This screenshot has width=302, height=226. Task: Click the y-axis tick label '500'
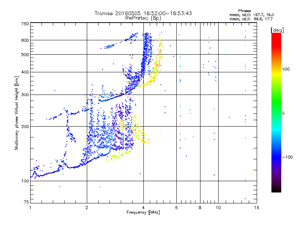(x=25, y=55)
